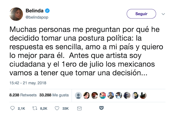Retweet using the retweet arrows icon
Viewport: 175px width, 119px height.
pos(35,108)
